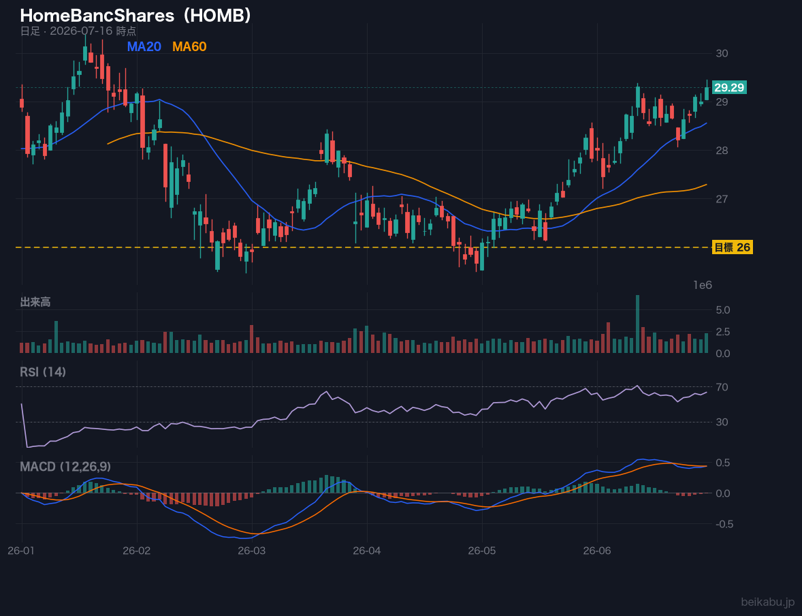Click the x-axis date label 26-01
Image resolution: width=802 pixels, height=616 pixels.
22,551
